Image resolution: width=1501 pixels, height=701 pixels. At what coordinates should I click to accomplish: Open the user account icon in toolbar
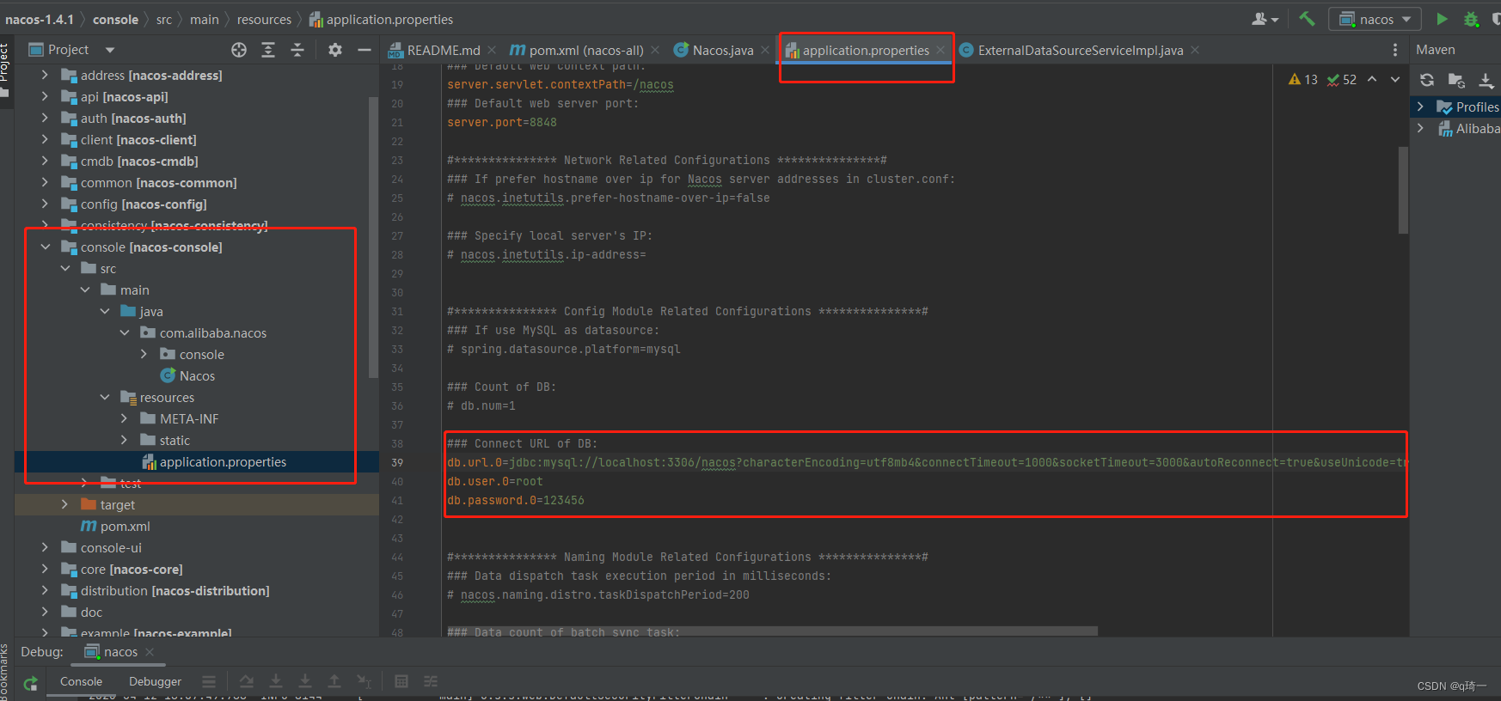1265,19
